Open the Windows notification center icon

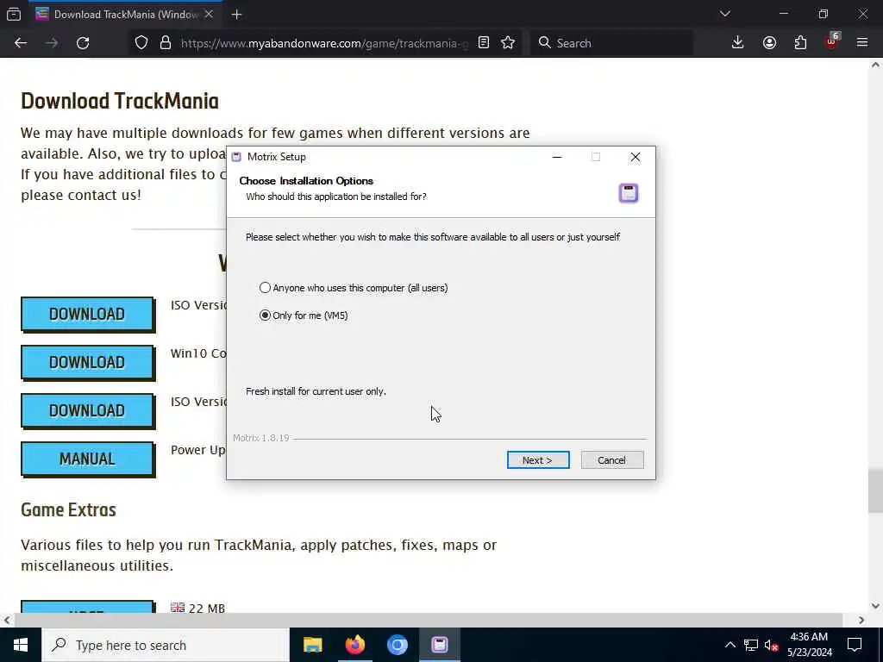855,645
